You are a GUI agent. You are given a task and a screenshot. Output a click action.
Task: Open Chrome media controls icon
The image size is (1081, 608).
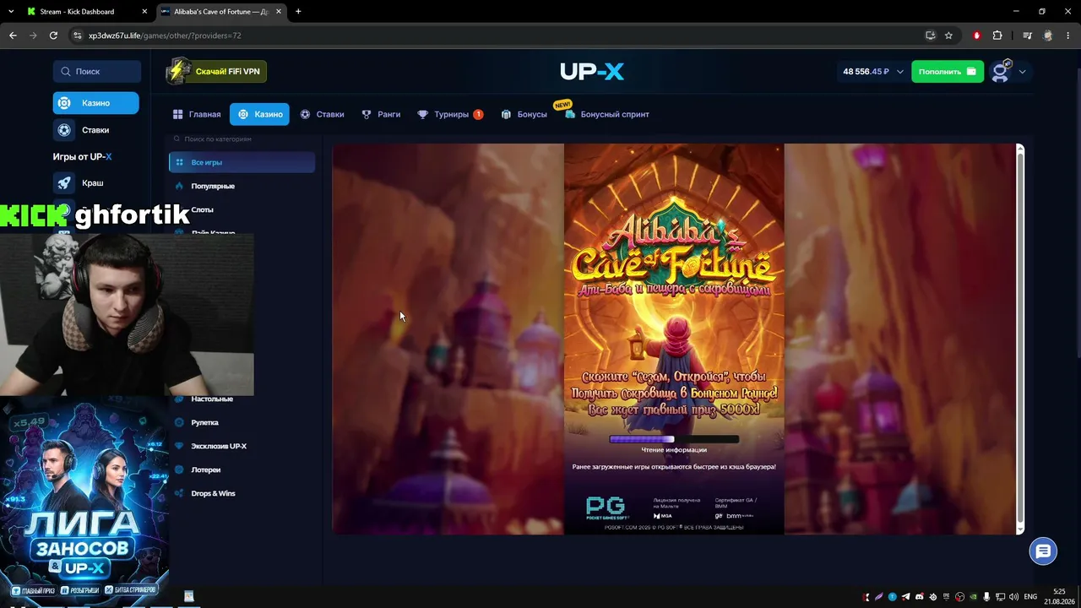[1027, 35]
